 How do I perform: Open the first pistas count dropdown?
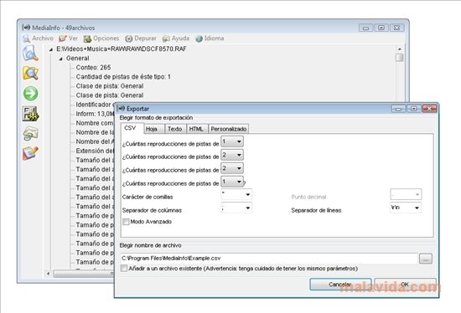[x=232, y=141]
